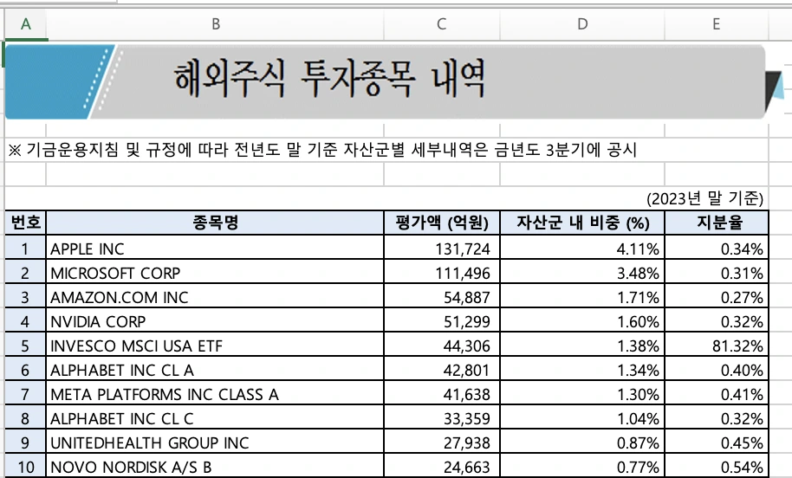This screenshot has width=792, height=478.
Task: Click the ALPHABET INC CL A cell
Action: click(215, 369)
